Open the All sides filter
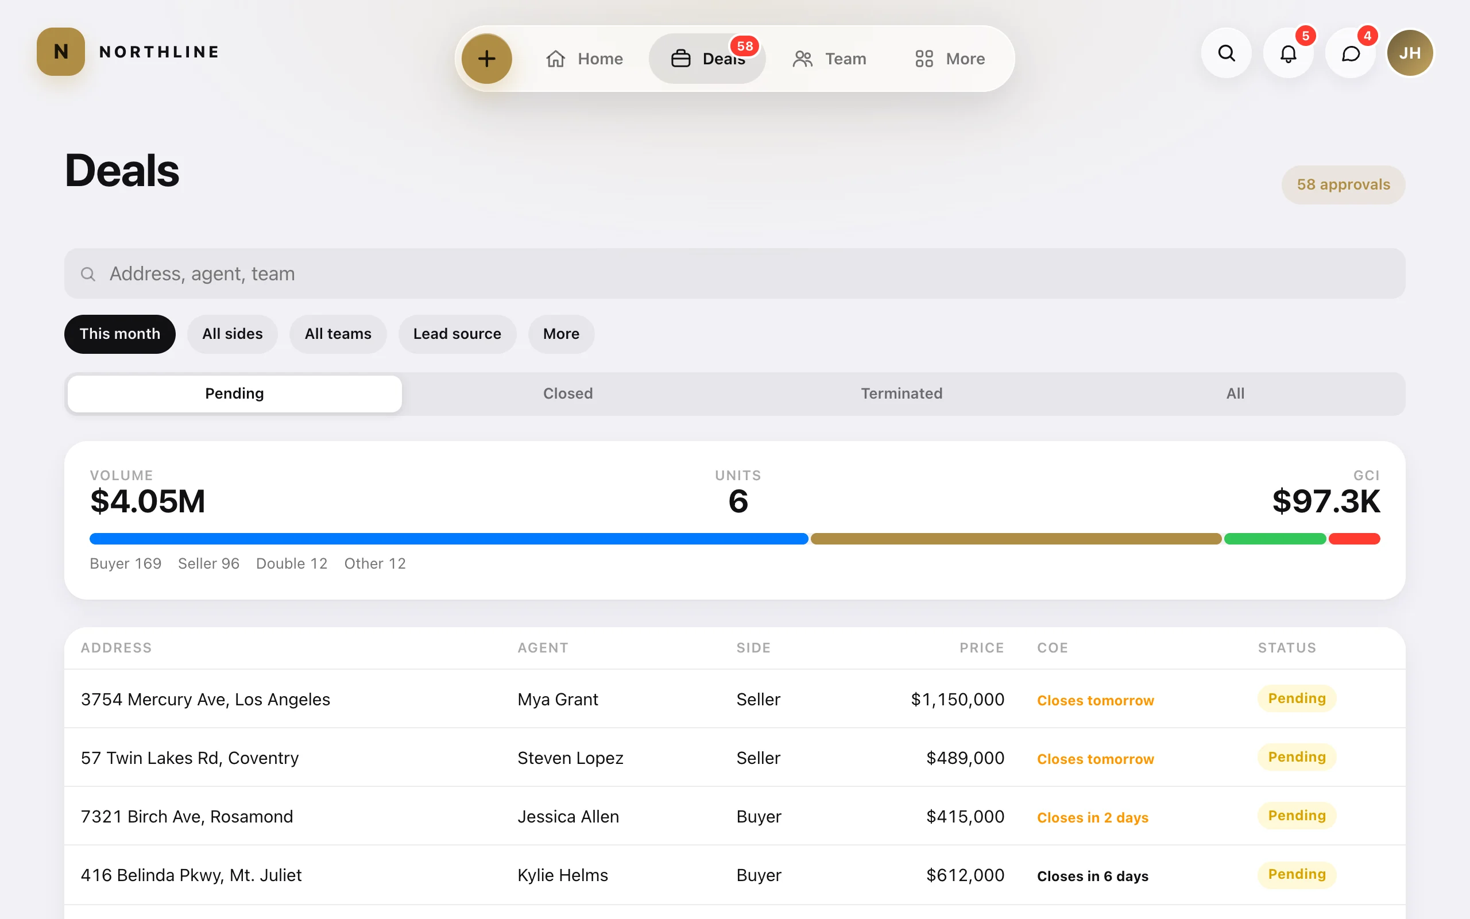The height and width of the screenshot is (919, 1470). tap(232, 334)
